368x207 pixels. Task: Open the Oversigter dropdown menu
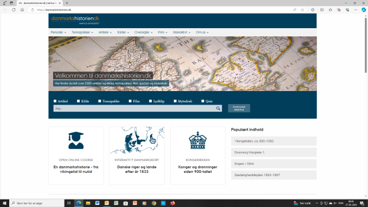pyautogui.click(x=144, y=33)
